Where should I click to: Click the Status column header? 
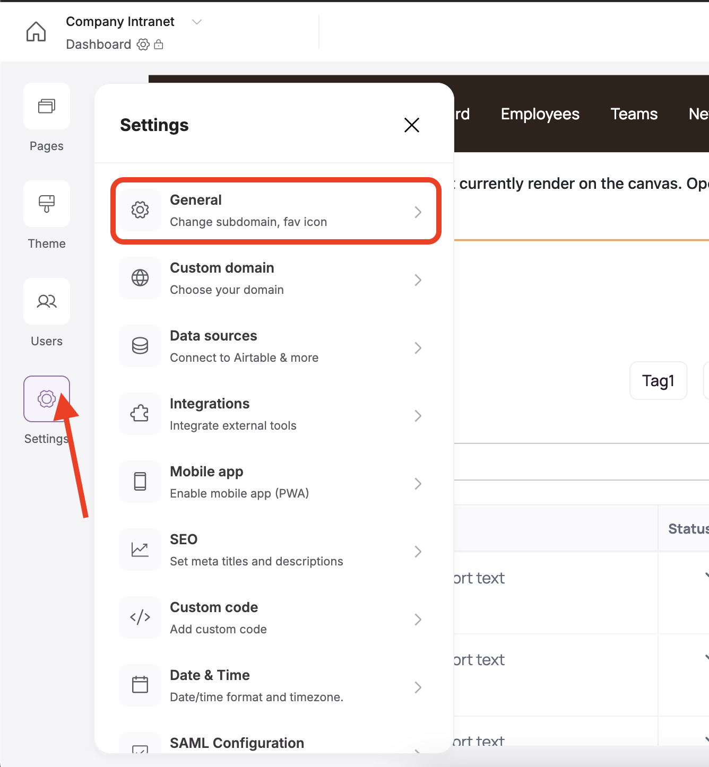[x=688, y=529]
